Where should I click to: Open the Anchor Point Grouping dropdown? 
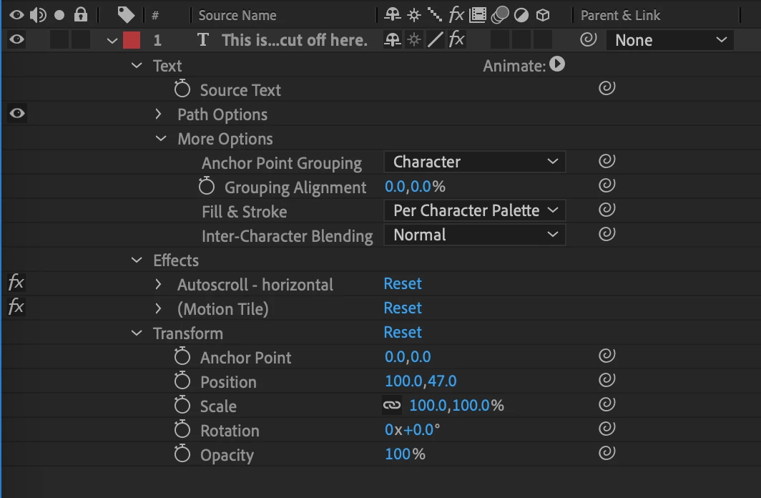[x=474, y=162]
